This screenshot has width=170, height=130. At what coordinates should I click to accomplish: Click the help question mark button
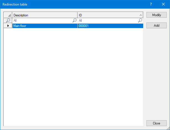click(151, 4)
